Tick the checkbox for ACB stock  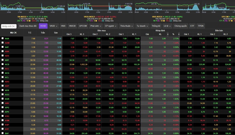3,64
